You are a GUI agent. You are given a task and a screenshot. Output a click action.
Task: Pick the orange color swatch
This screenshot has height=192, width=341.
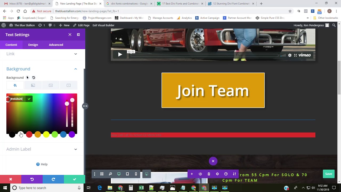tap(38, 135)
